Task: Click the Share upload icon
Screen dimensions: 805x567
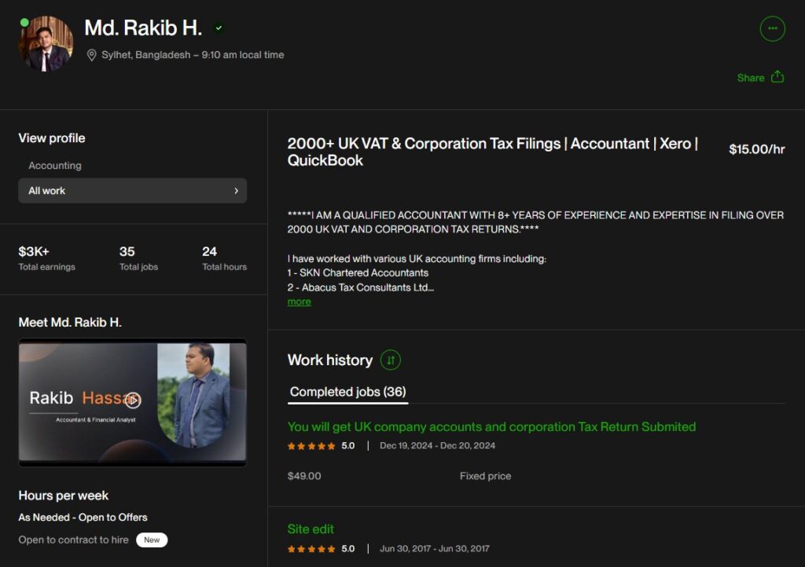Action: (777, 77)
